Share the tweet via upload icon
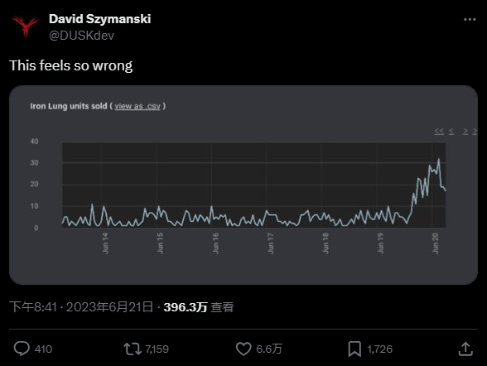This screenshot has width=487, height=366. pyautogui.click(x=465, y=349)
